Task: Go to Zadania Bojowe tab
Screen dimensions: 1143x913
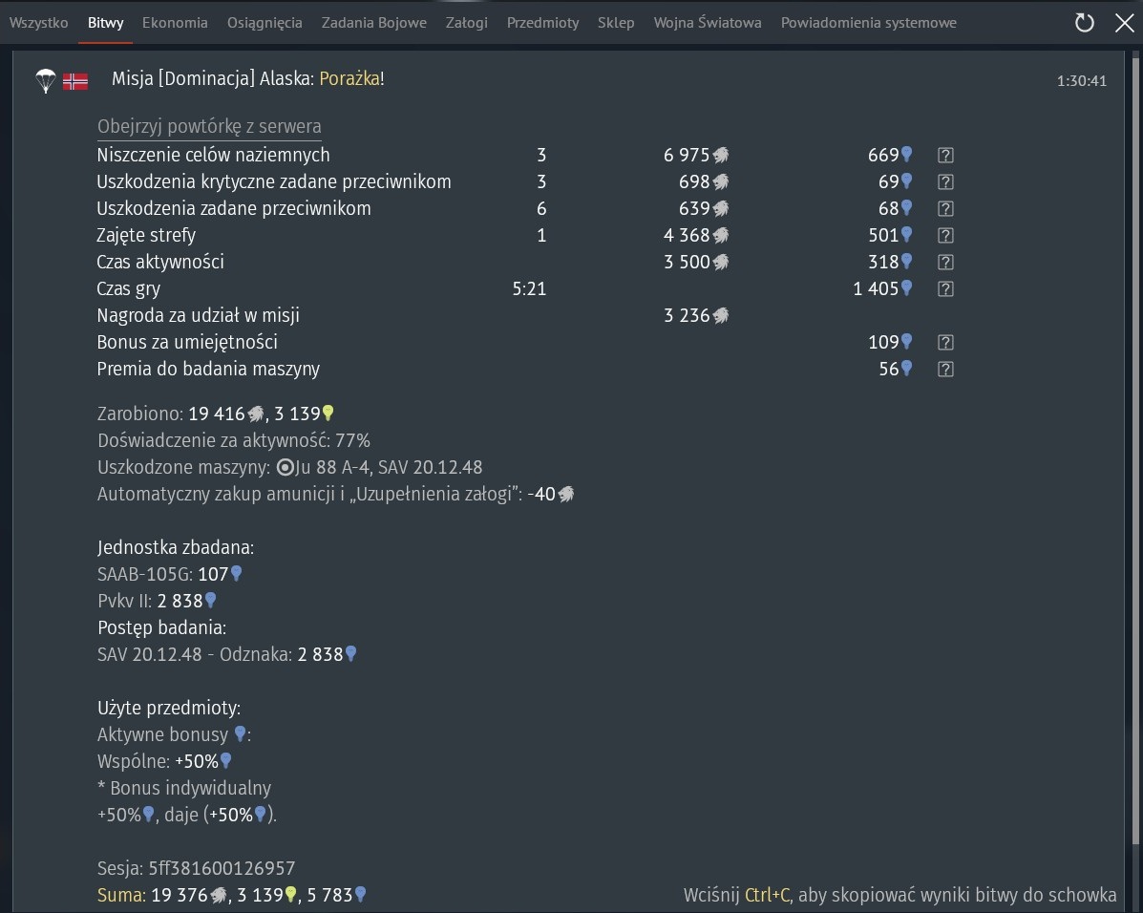Action: 373,23
